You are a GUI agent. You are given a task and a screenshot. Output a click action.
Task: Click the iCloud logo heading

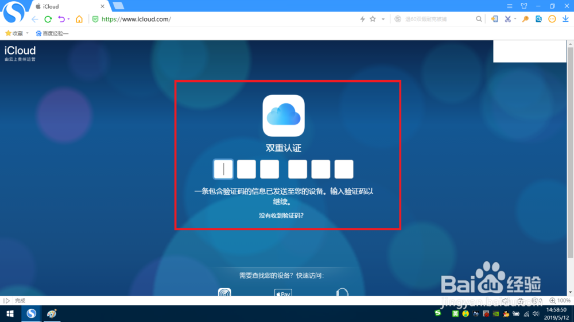(x=20, y=51)
